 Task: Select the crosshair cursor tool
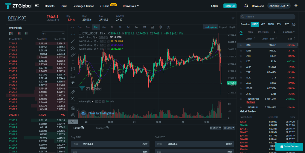point(73,34)
